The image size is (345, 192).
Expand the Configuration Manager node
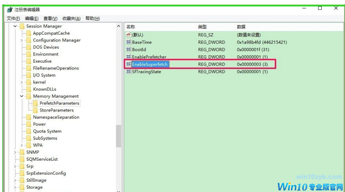point(21,40)
